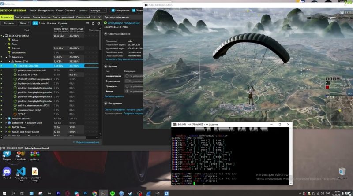Viewport: 353px width, 196px height.
Task: Open the Статистика трафика link
Action: 115,110
